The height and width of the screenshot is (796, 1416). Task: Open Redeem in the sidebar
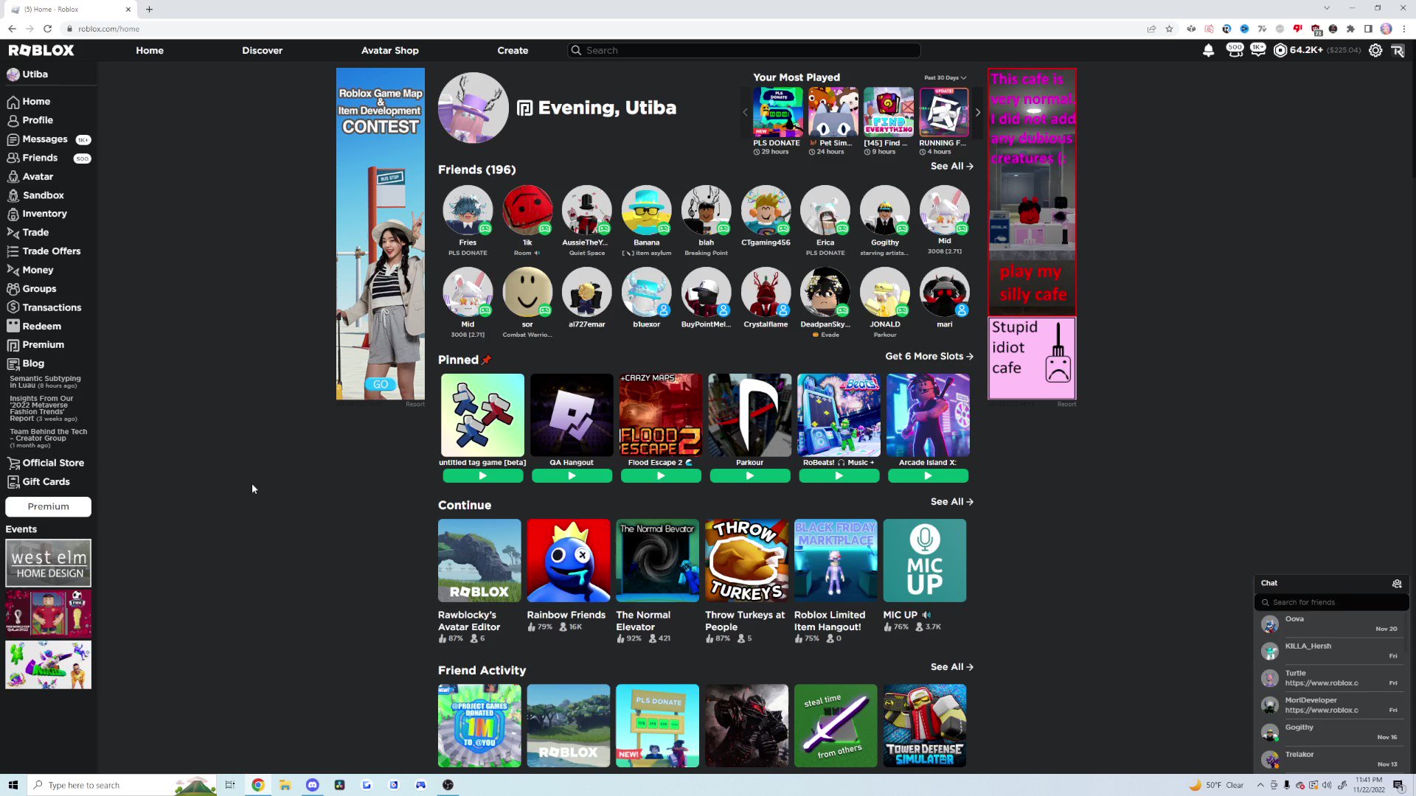click(34, 327)
